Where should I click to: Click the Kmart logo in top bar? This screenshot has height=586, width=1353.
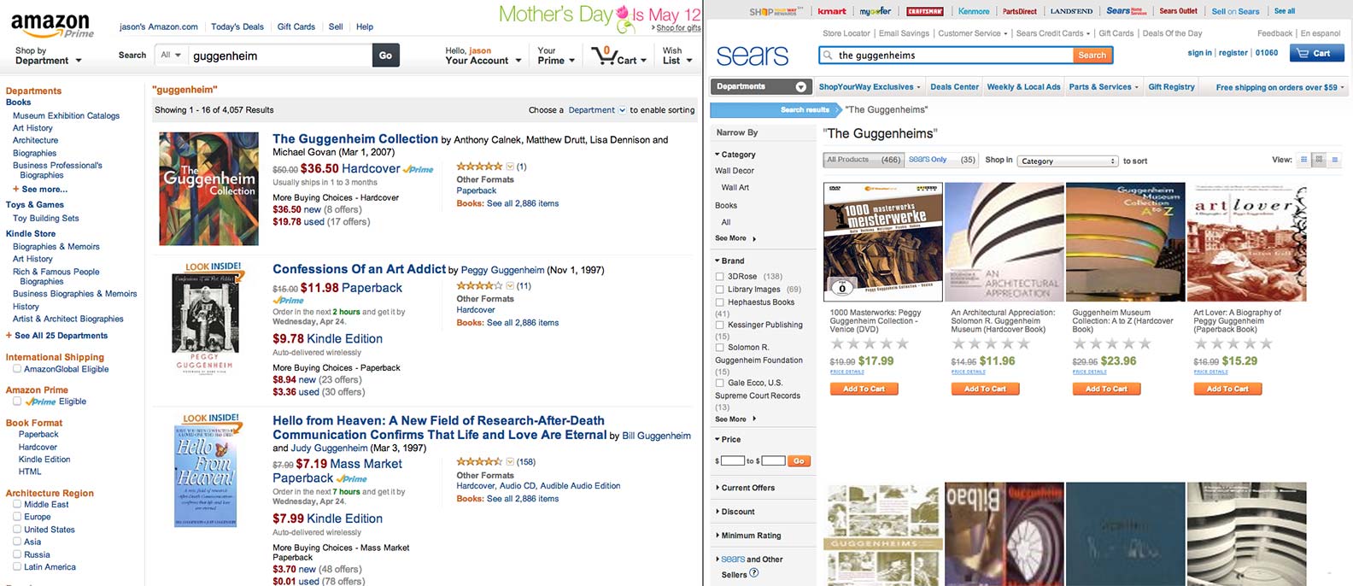pyautogui.click(x=832, y=11)
